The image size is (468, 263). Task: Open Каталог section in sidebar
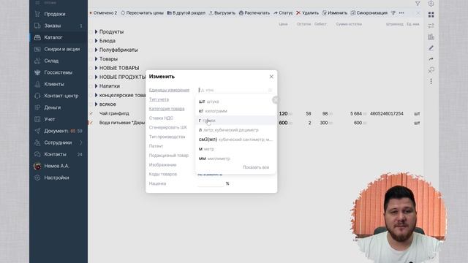coord(53,37)
